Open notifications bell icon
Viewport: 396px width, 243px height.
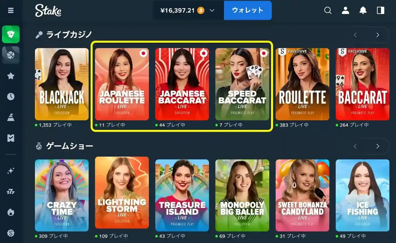(x=363, y=10)
